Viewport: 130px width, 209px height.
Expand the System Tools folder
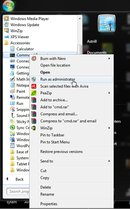pyautogui.click(x=19, y=158)
